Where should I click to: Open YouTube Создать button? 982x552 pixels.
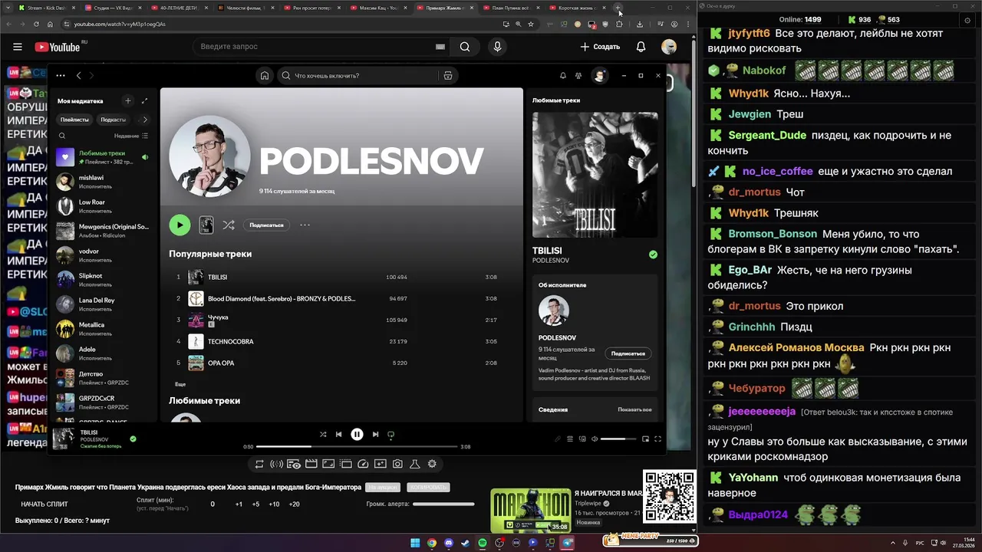(x=600, y=47)
